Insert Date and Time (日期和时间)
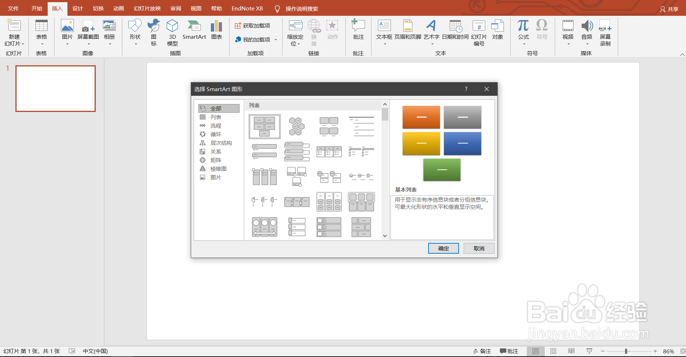 pos(455,26)
